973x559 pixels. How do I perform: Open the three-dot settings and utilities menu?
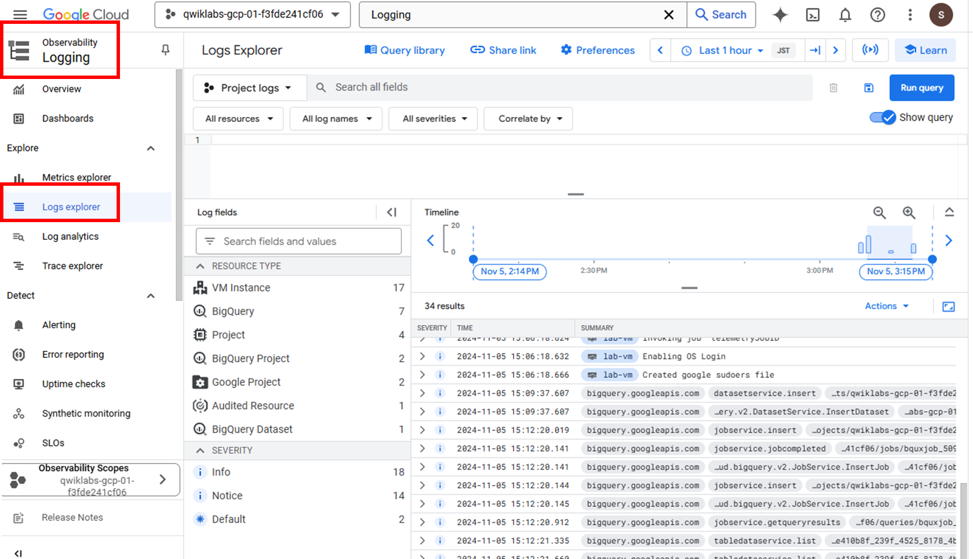[x=910, y=15]
